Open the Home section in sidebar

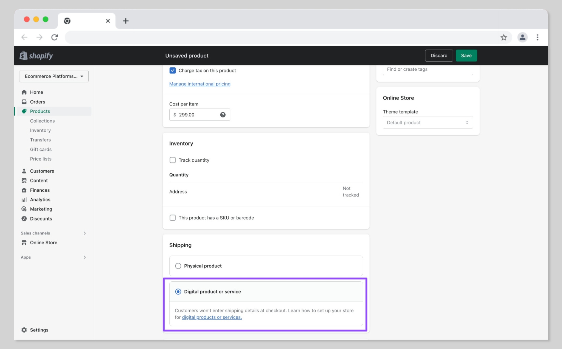pos(36,92)
